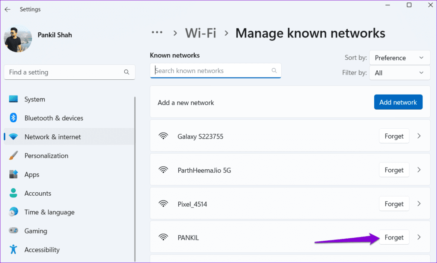The height and width of the screenshot is (263, 437).
Task: Click Wi-Fi icon beside PANKIL
Action: (x=163, y=237)
